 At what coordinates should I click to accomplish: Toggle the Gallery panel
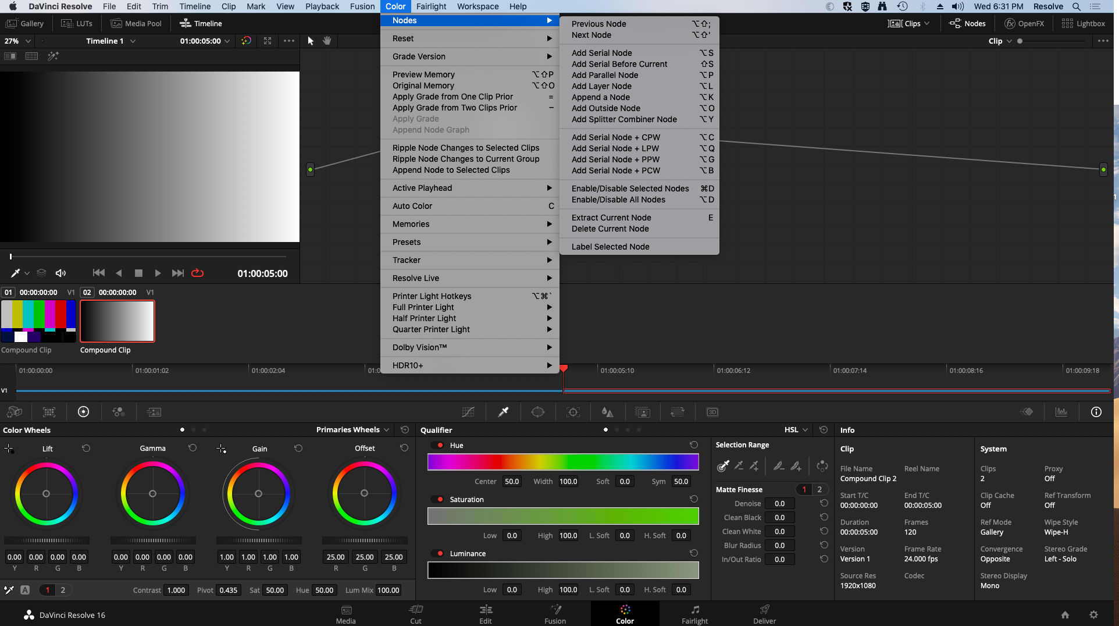(25, 23)
